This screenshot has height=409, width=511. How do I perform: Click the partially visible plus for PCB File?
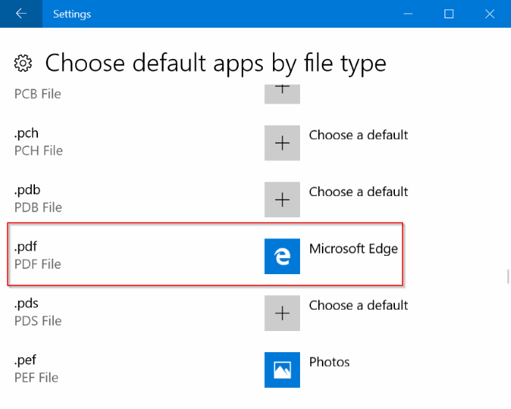tap(283, 94)
